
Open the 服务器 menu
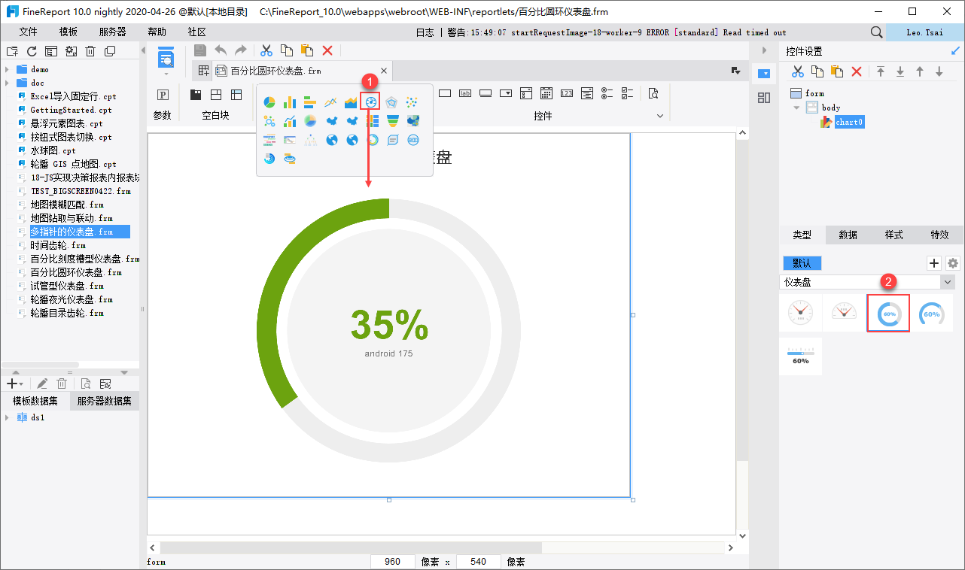click(x=112, y=32)
